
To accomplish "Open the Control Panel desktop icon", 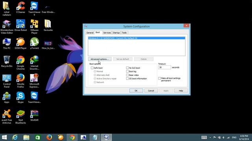I will pos(7,81).
